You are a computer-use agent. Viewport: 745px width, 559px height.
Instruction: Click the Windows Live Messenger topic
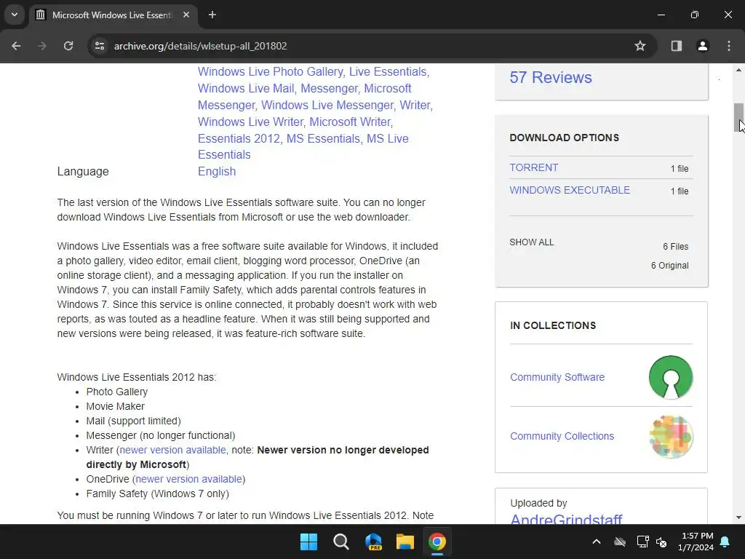click(327, 105)
